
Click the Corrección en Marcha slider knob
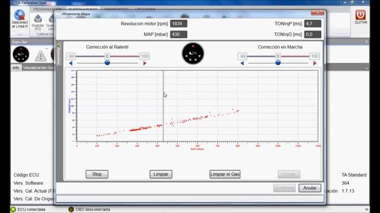click(278, 63)
